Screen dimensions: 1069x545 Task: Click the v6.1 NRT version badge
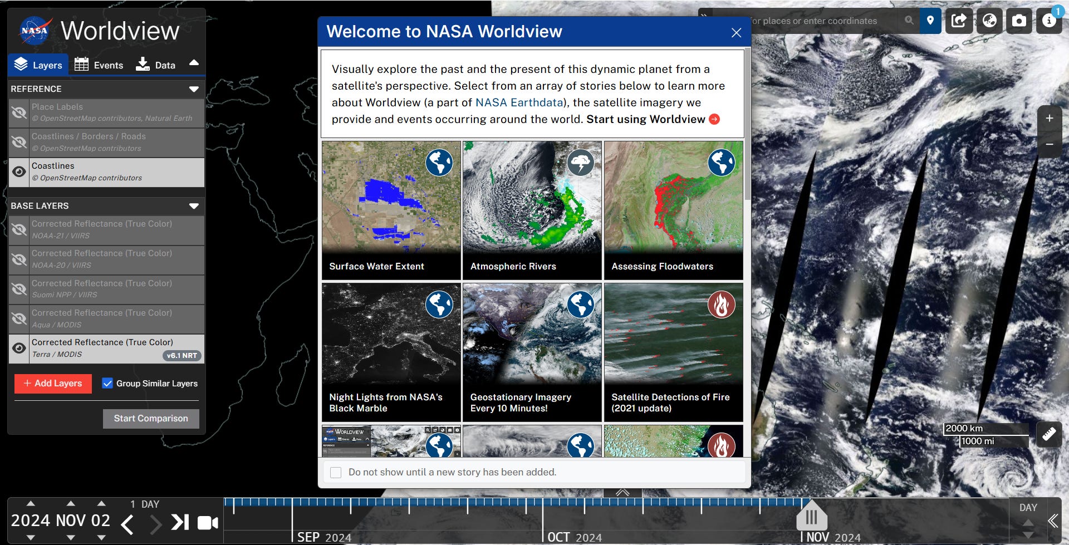click(x=182, y=356)
